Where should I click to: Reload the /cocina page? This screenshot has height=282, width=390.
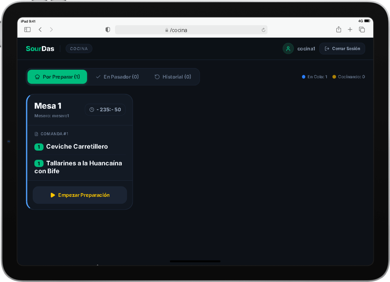[x=263, y=30]
